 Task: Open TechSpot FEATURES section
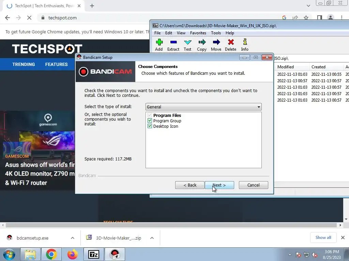[56, 64]
